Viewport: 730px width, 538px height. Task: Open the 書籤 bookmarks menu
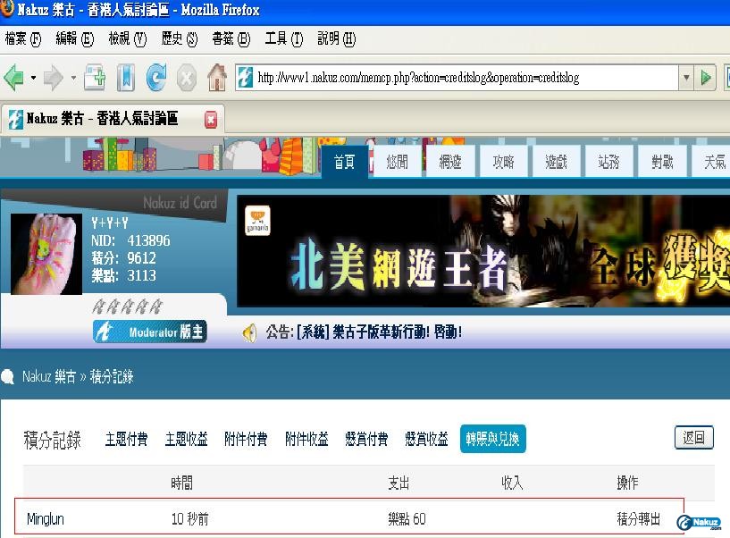(x=230, y=38)
